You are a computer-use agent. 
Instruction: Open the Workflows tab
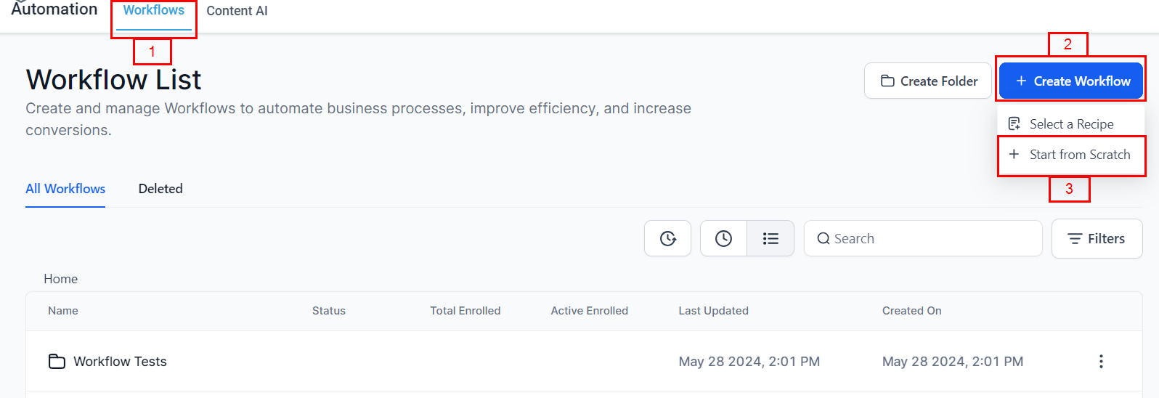154,11
